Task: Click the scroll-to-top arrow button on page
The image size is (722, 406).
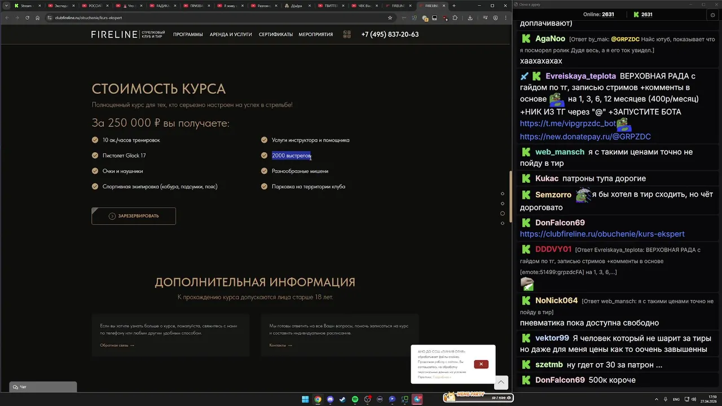Action: 501,382
